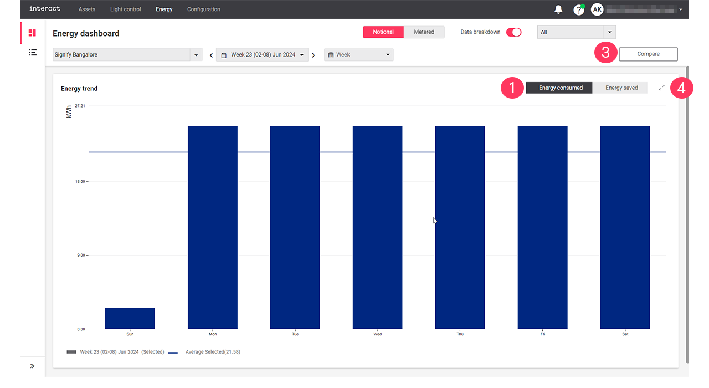Open the AK user avatar
The image size is (709, 388).
[597, 9]
